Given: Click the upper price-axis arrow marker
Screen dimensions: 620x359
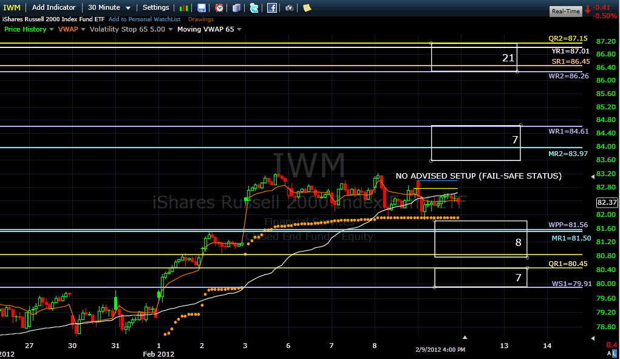Looking at the screenshot, I should (593, 177).
